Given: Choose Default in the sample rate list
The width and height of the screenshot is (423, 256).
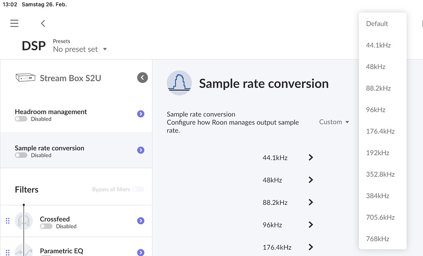Looking at the screenshot, I should click(377, 24).
